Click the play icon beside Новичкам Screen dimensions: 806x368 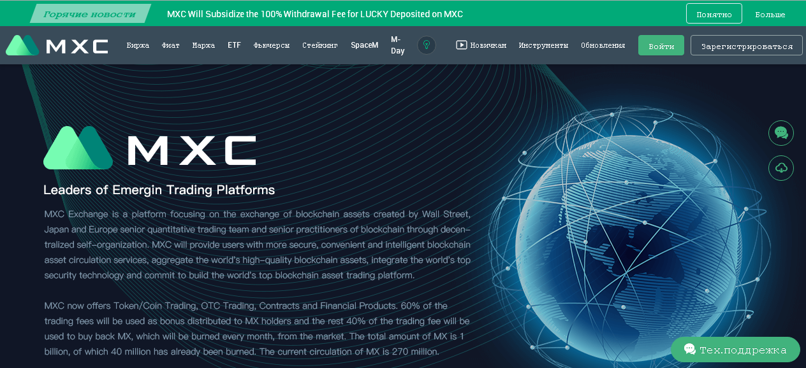(x=462, y=45)
